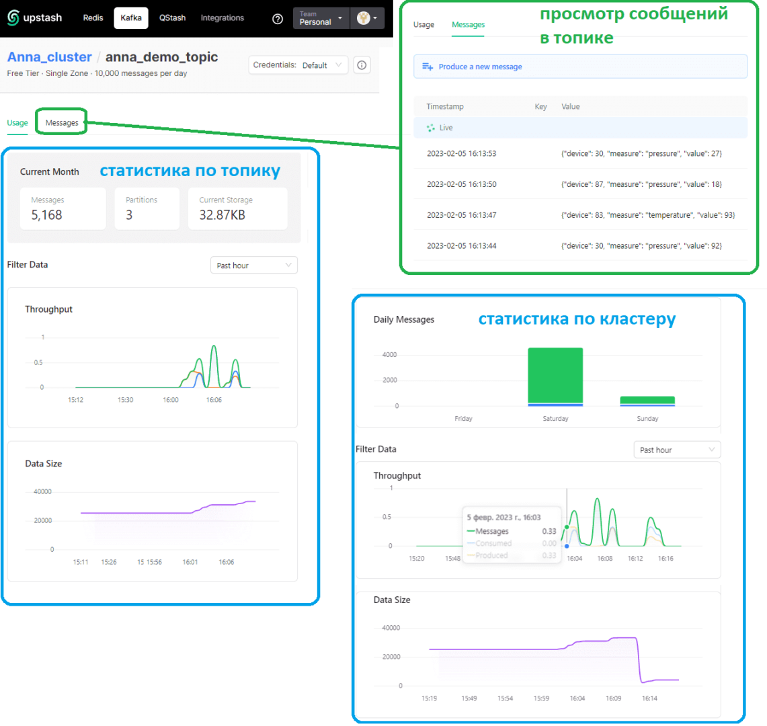
Task: Click the user avatar icon
Action: pyautogui.click(x=364, y=18)
